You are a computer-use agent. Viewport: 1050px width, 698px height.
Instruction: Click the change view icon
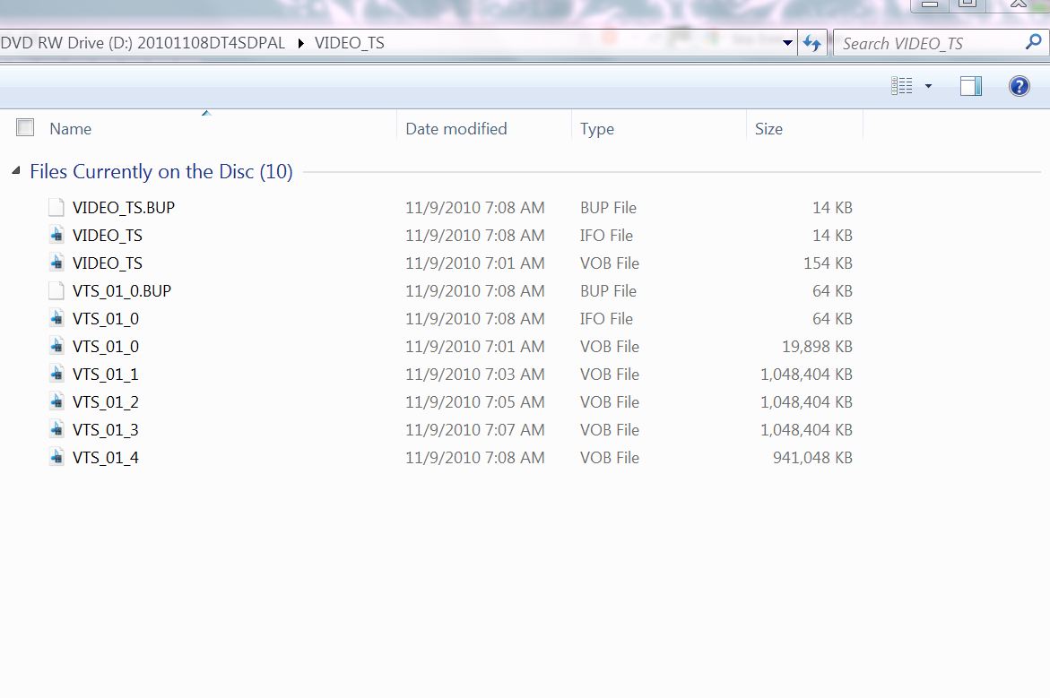901,86
